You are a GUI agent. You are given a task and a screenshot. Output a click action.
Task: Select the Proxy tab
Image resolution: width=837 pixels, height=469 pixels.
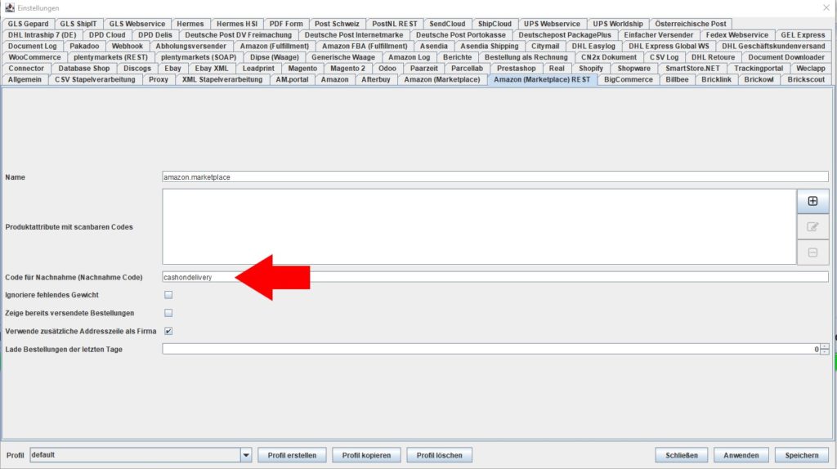pyautogui.click(x=159, y=79)
